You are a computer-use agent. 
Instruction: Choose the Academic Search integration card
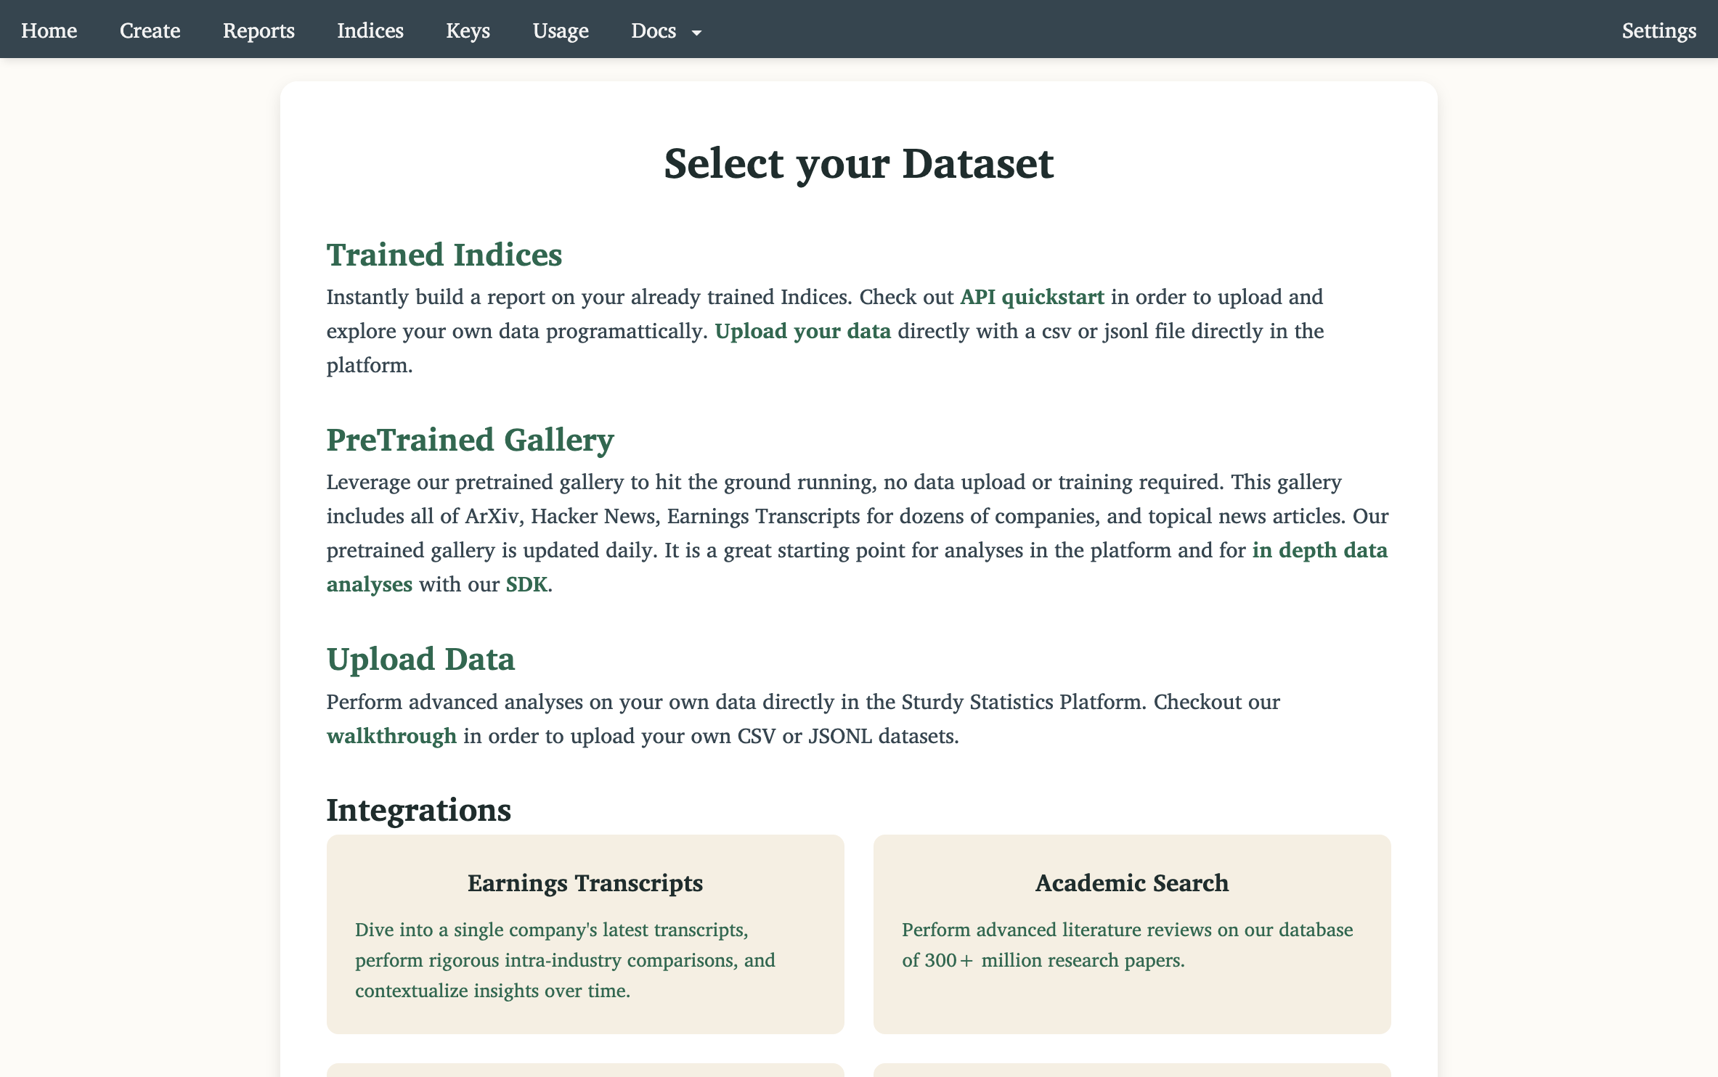(1132, 935)
